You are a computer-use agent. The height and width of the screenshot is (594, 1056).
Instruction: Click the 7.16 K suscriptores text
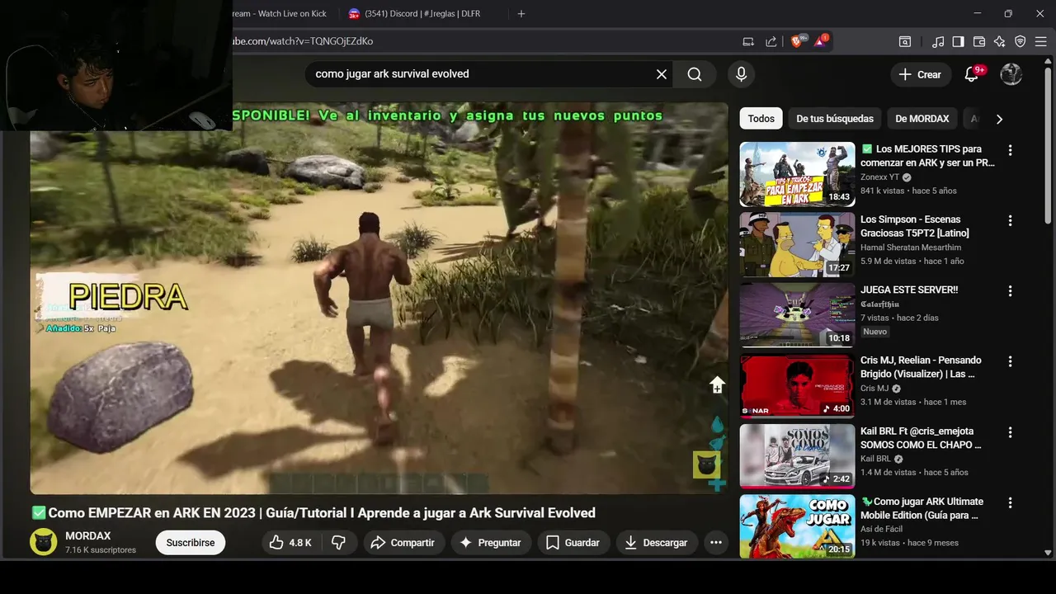pos(101,550)
